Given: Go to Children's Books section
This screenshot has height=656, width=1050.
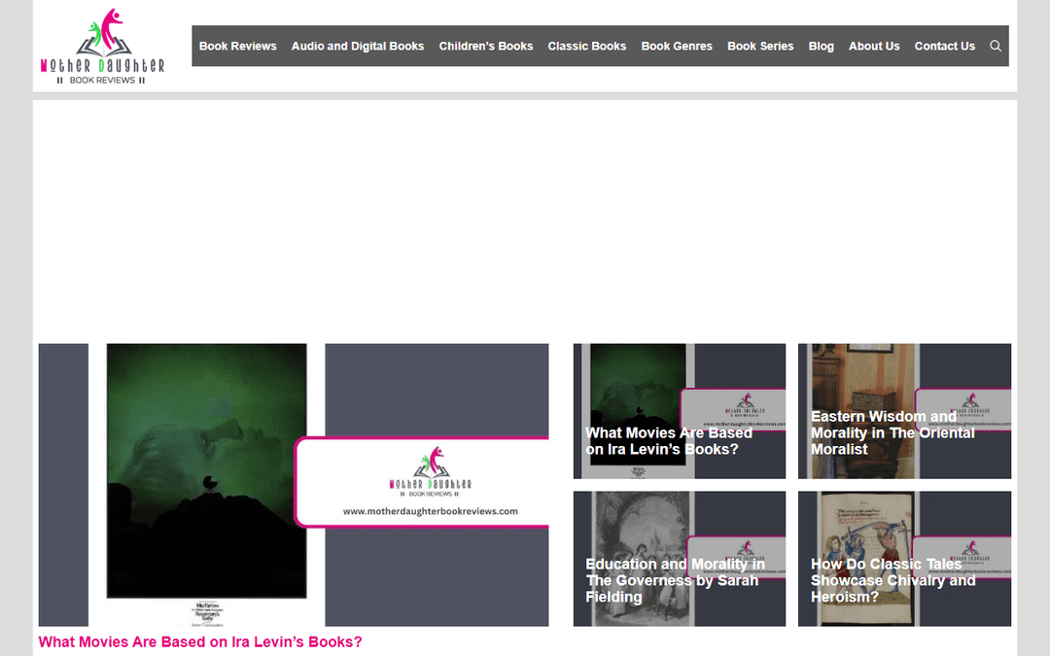Looking at the screenshot, I should point(485,47).
